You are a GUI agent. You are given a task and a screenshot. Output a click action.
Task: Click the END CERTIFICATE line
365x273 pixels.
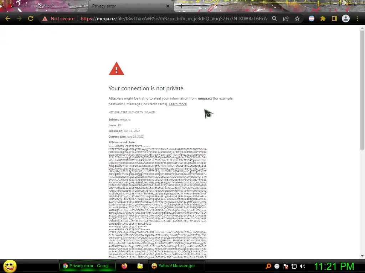point(128,227)
